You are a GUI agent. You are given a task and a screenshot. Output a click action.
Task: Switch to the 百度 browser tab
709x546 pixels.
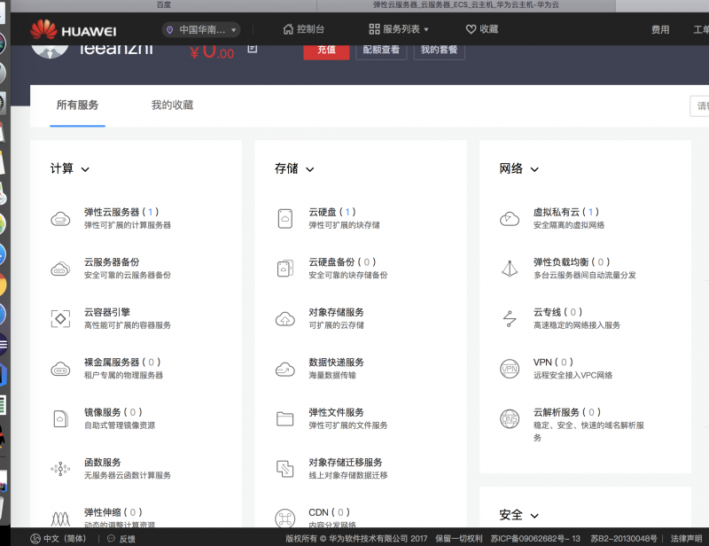point(163,5)
